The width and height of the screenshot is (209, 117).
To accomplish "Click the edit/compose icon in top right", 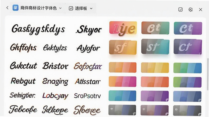I will pos(181,9).
